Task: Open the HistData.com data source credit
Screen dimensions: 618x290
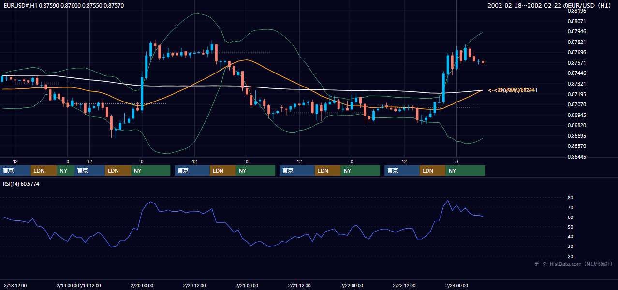Action: [573, 264]
